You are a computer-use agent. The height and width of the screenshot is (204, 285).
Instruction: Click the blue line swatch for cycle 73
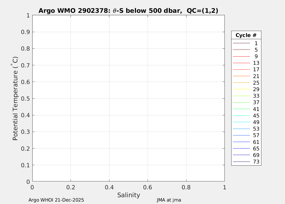[241, 162]
